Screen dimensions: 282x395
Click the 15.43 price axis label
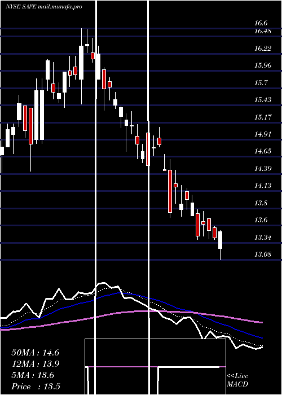tap(263, 100)
